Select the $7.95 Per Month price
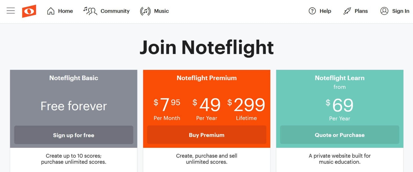 click(x=167, y=109)
